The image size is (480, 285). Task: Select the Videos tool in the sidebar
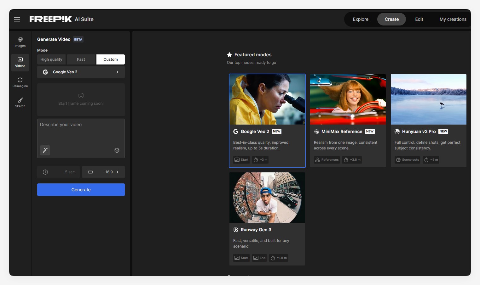click(x=20, y=62)
